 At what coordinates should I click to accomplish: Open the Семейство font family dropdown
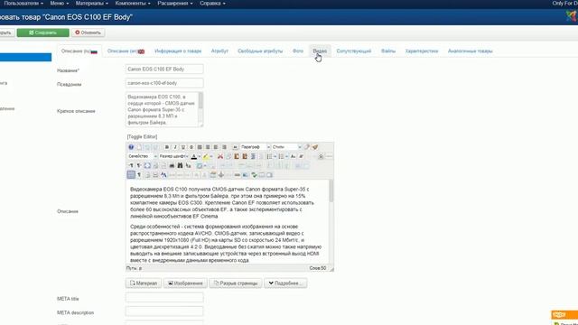tap(142, 156)
